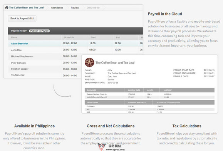The image size is (223, 151).
Task: Click Publish to Payroll button
Action: pyautogui.click(x=39, y=31)
